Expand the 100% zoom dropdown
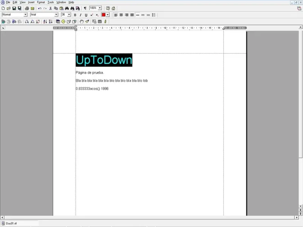This screenshot has width=303, height=227. tap(100, 8)
